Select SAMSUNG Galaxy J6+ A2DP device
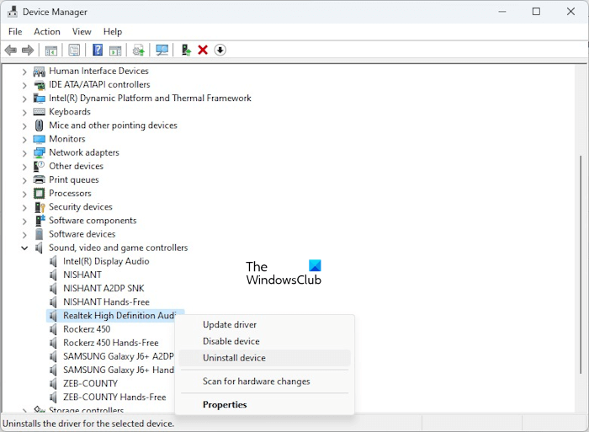Screen dimensions: 589x432 point(119,356)
